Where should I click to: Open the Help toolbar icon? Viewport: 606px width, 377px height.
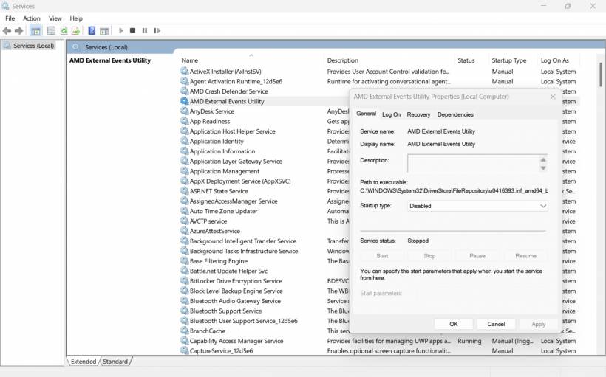(92, 31)
